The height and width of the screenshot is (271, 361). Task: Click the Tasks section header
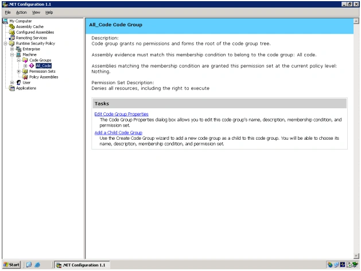220,104
